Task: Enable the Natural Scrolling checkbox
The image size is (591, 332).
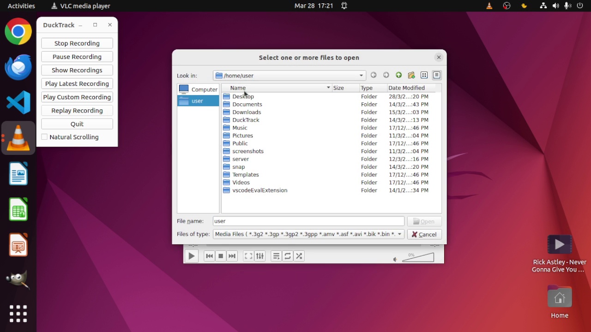Action: (x=45, y=137)
